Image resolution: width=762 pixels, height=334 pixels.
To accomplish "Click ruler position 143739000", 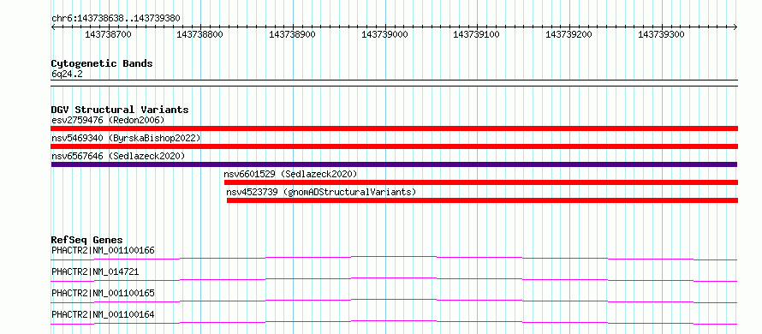I will pos(385,34).
